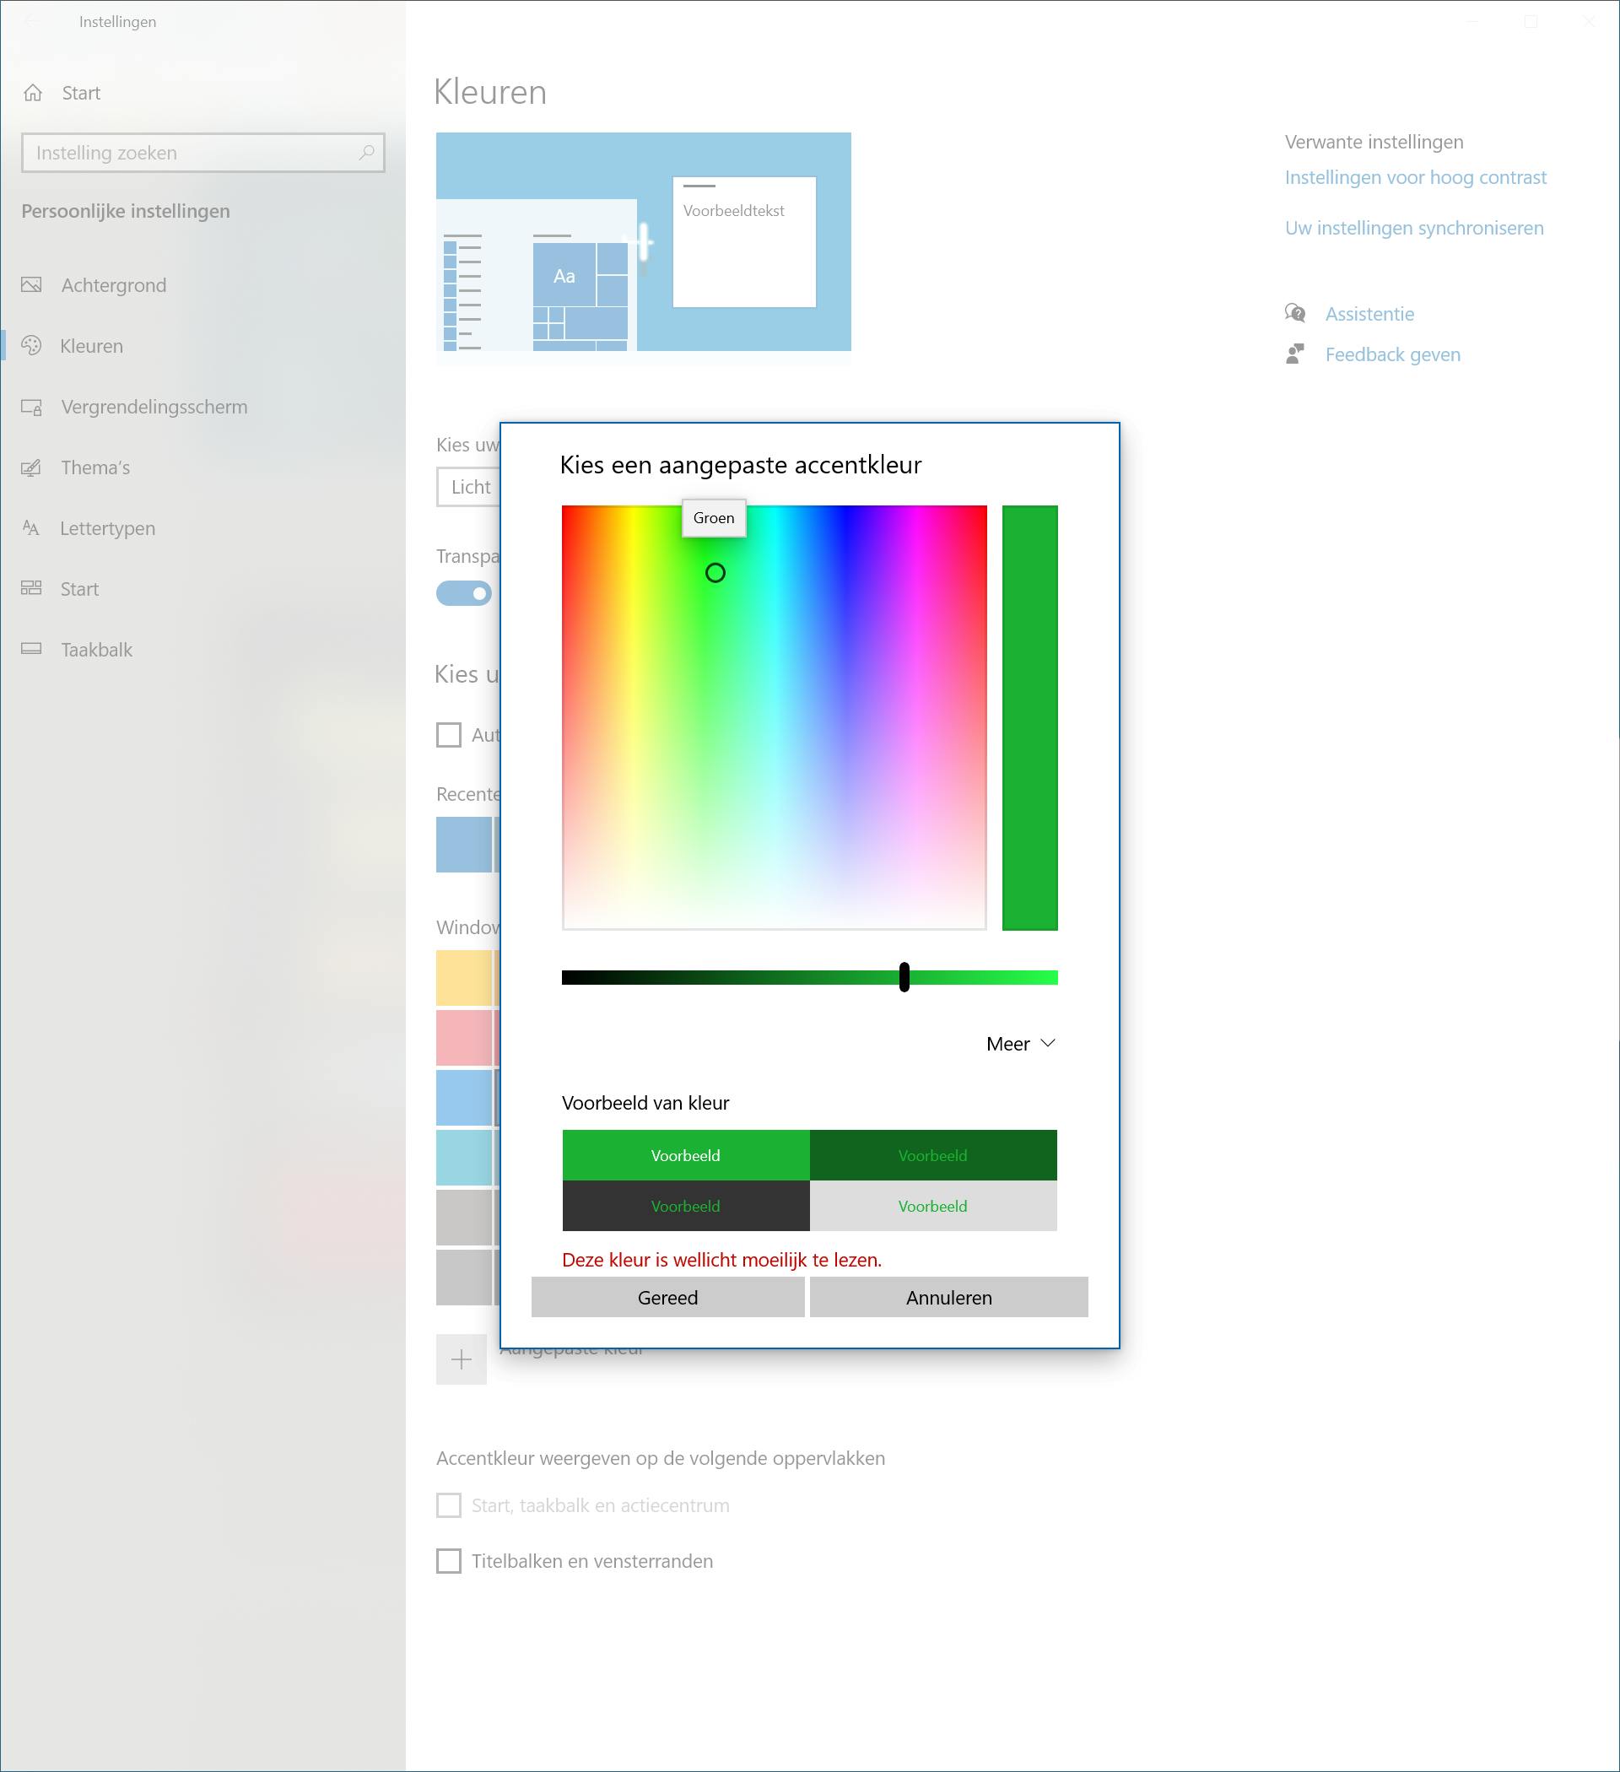Open the Vergrendelingsscherm settings

(153, 406)
